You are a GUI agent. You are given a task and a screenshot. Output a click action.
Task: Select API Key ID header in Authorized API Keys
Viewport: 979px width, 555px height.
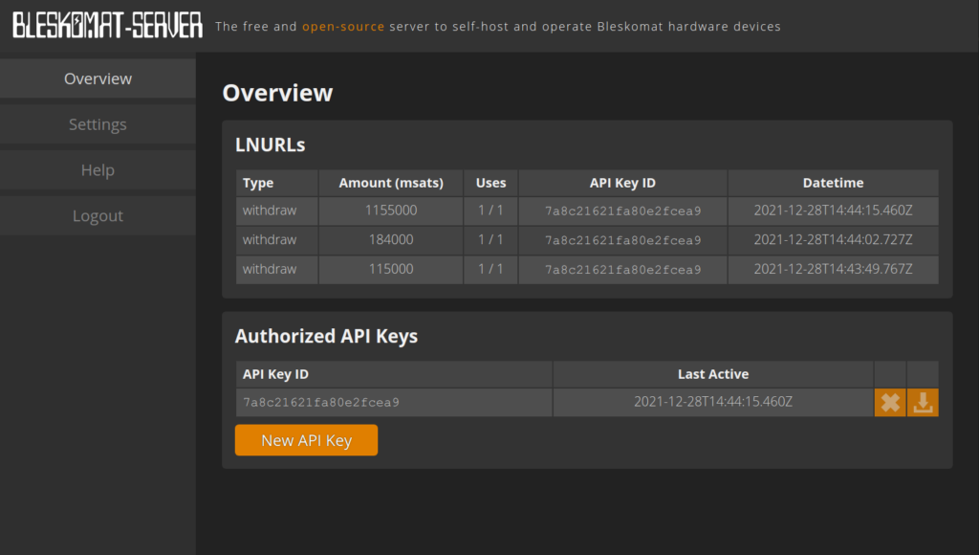(x=394, y=374)
